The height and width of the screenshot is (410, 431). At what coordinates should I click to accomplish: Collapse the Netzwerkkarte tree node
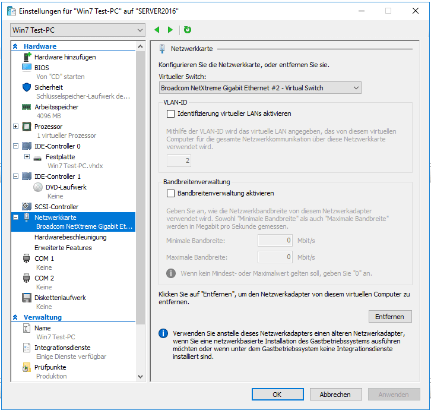(x=16, y=217)
